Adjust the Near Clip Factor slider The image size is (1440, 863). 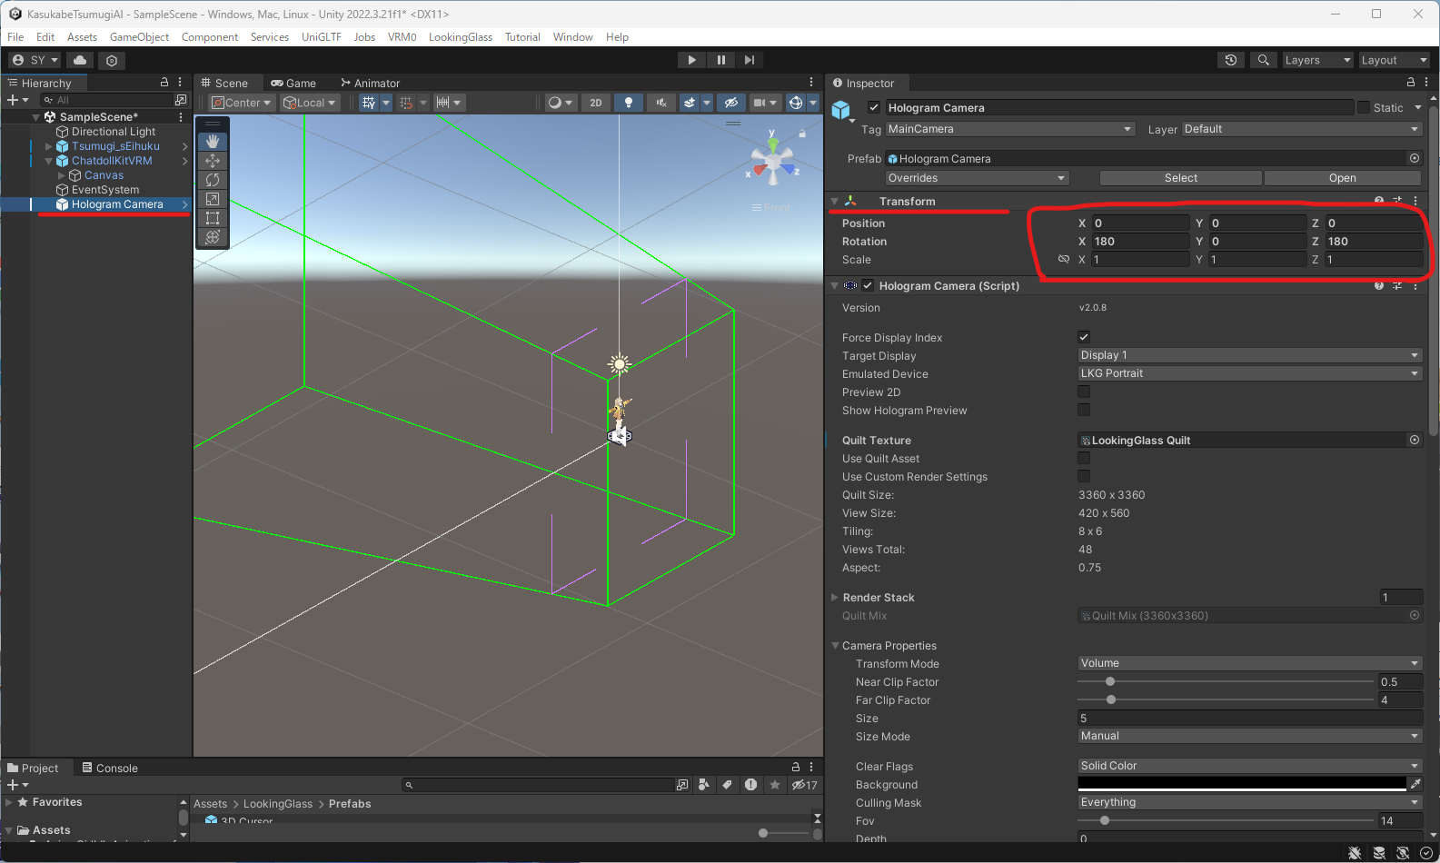[1226, 681]
